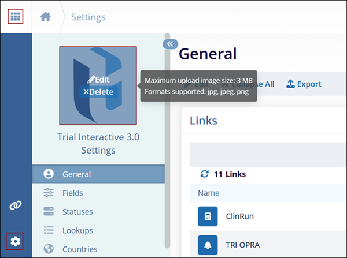
Task: Delete the logo image
Action: [x=98, y=92]
